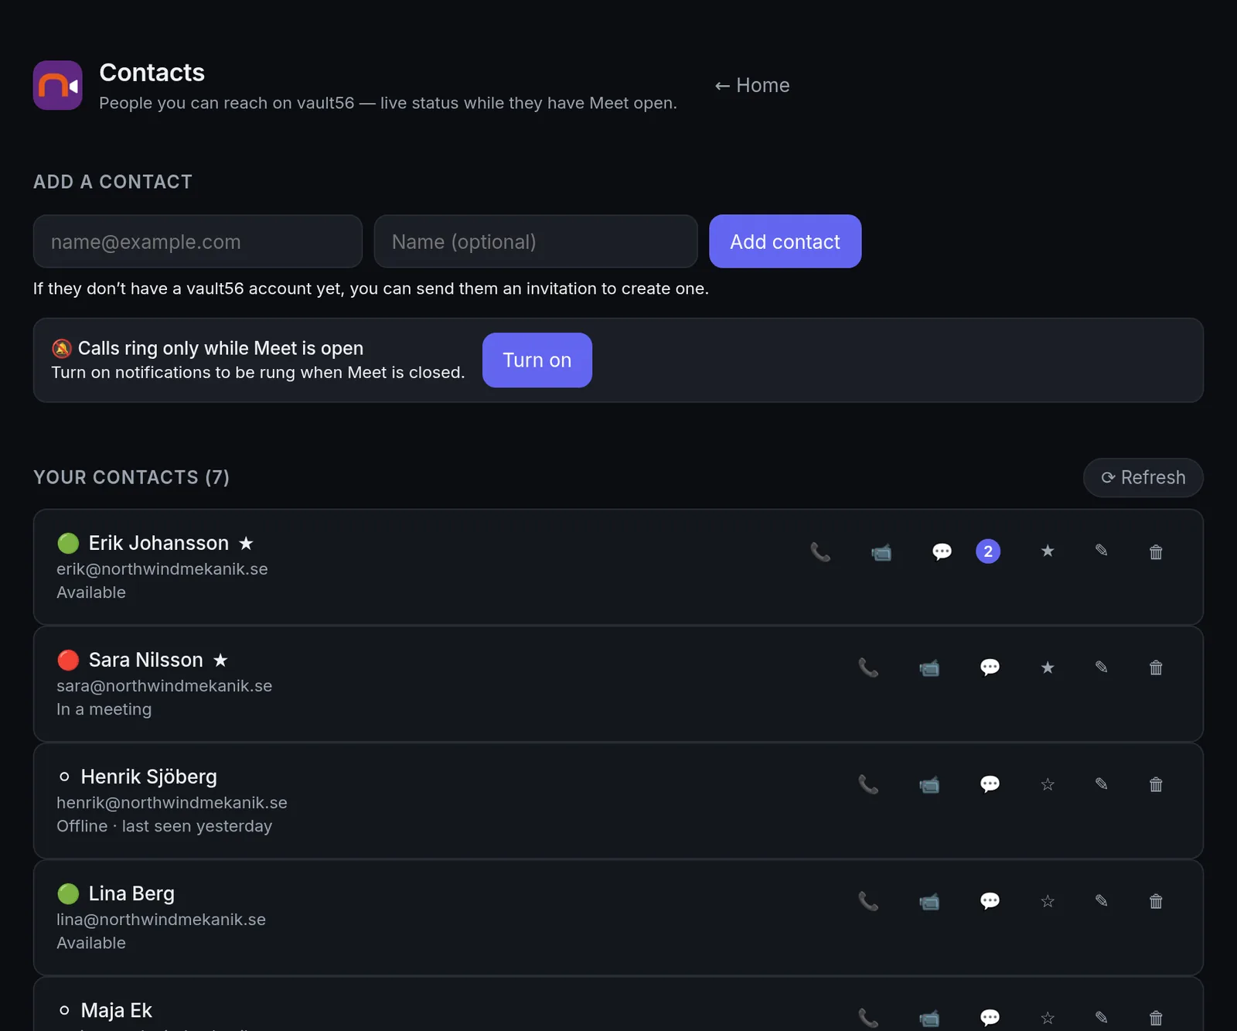1237x1031 pixels.
Task: Remove Henrik Sjöberg using trash icon
Action: click(1156, 784)
